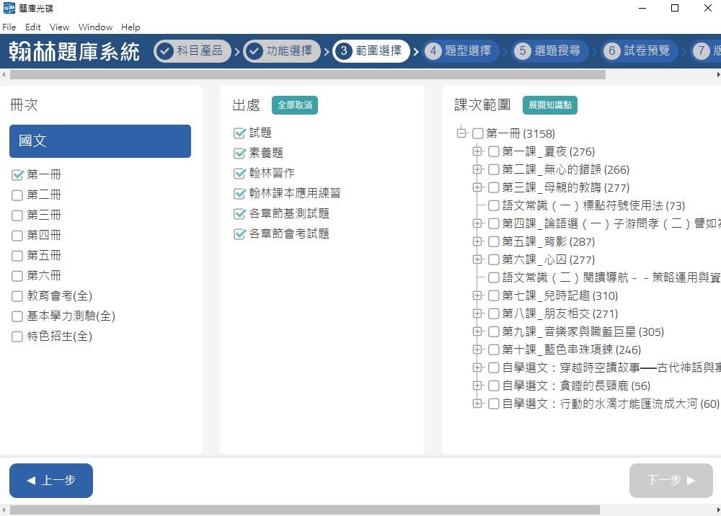This screenshot has width=721, height=516.
Task: Click the 全部取消 button
Action: click(295, 105)
